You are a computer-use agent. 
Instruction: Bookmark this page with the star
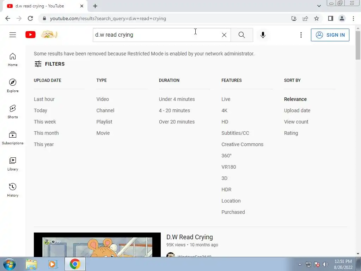click(x=317, y=18)
